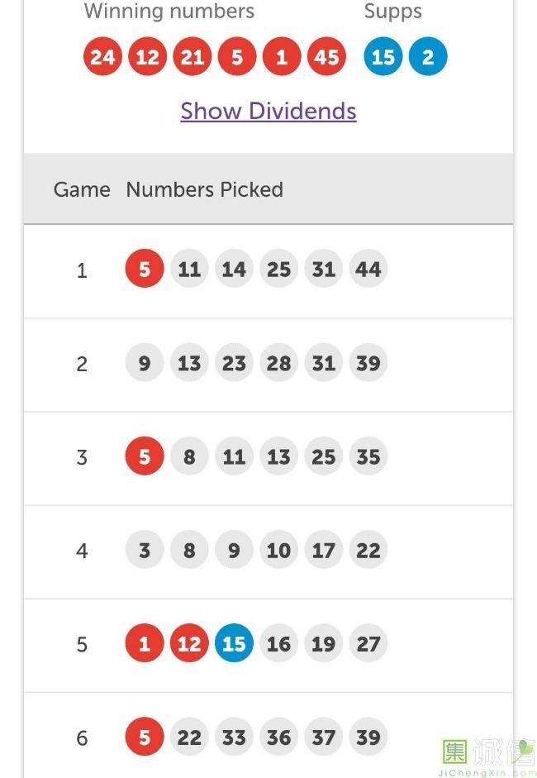Click ball 28 in Game 2
Image resolution: width=537 pixels, height=778 pixels.
278,363
